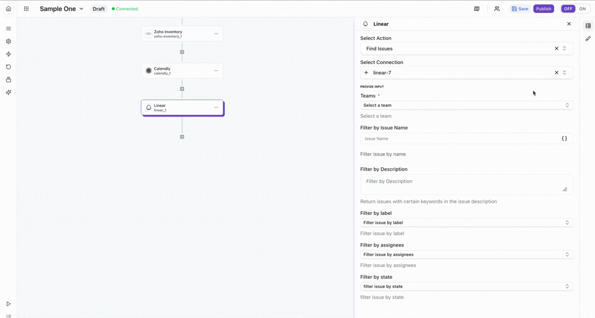Click the book/map icon in top bar
The height and width of the screenshot is (318, 595).
476,9
